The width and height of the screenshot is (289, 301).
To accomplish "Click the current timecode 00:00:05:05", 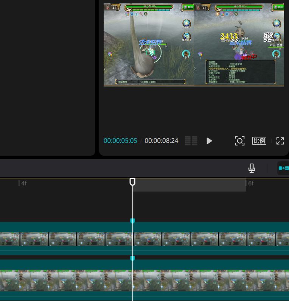I will [x=120, y=141].
